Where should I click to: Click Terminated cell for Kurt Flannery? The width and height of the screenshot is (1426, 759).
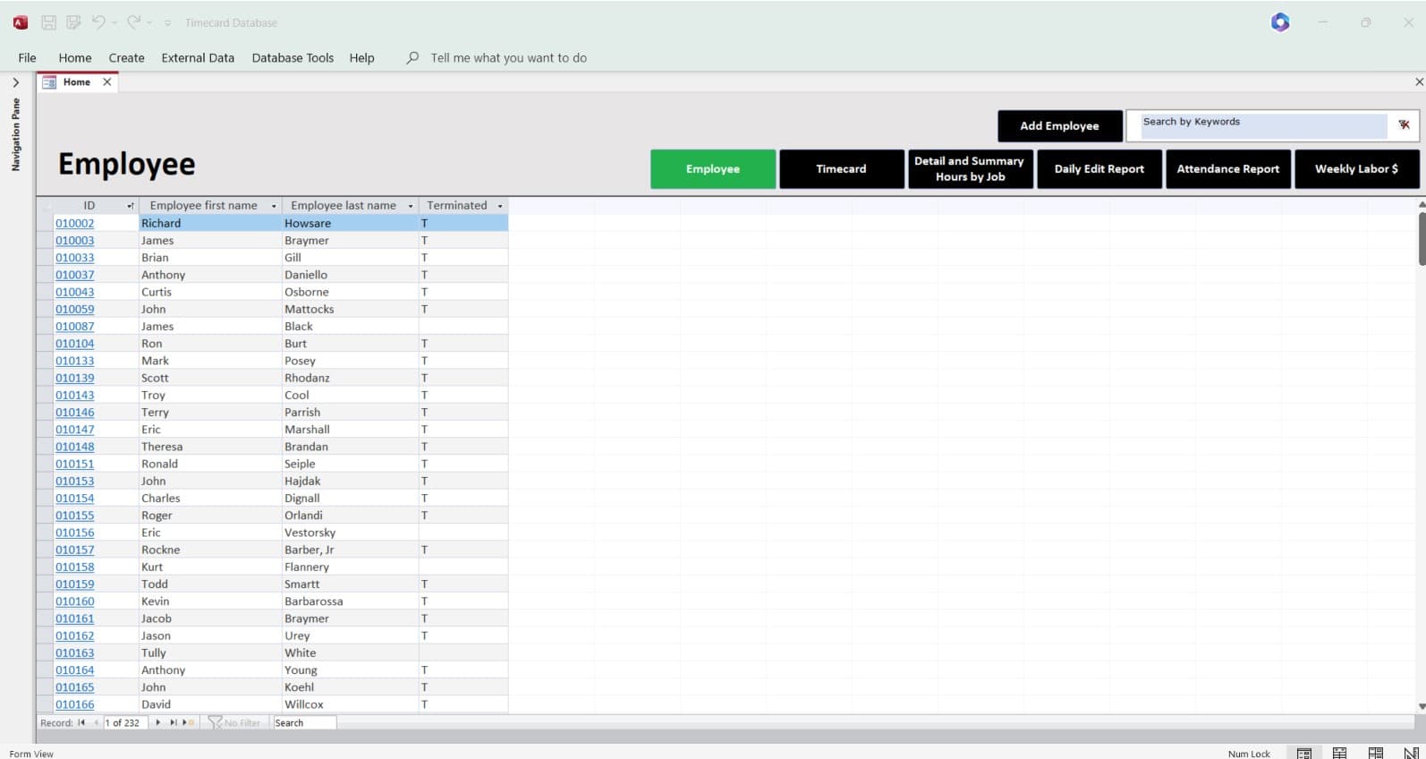(463, 567)
